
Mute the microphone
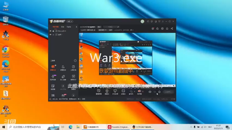131,92
